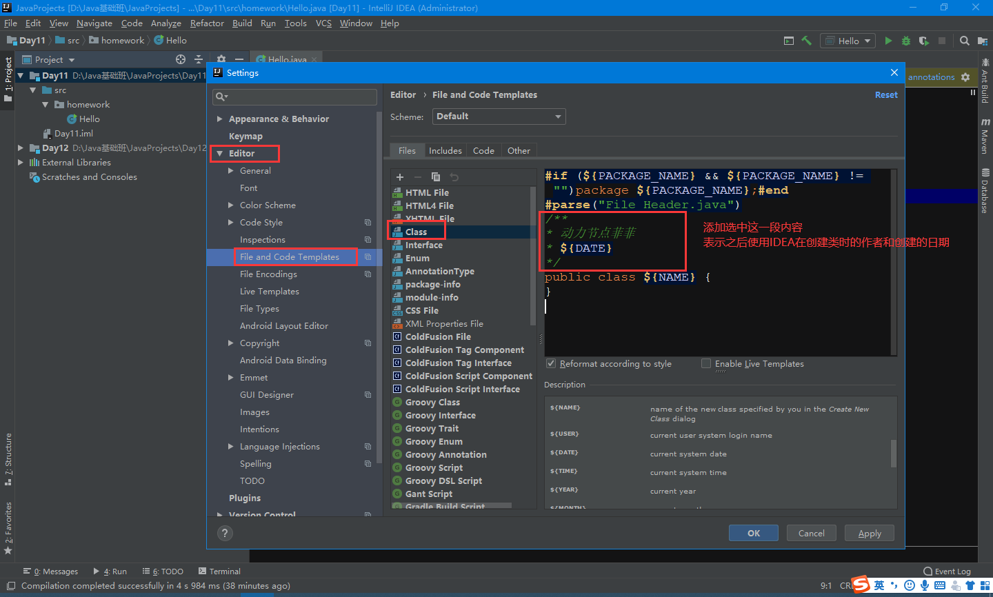
Task: Click the Remove Template minus icon
Action: coord(418,177)
